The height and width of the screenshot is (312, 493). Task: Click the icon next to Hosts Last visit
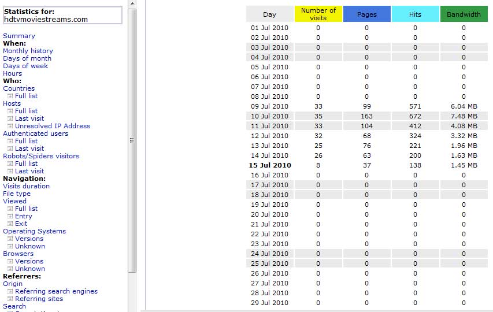point(10,119)
